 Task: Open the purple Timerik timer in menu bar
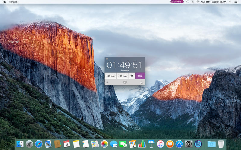(x=177, y=2)
